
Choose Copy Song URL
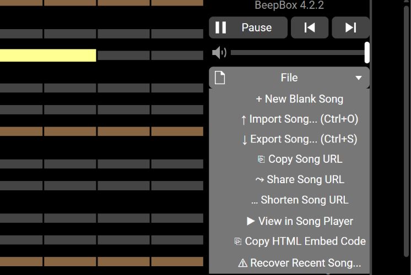[289, 159]
